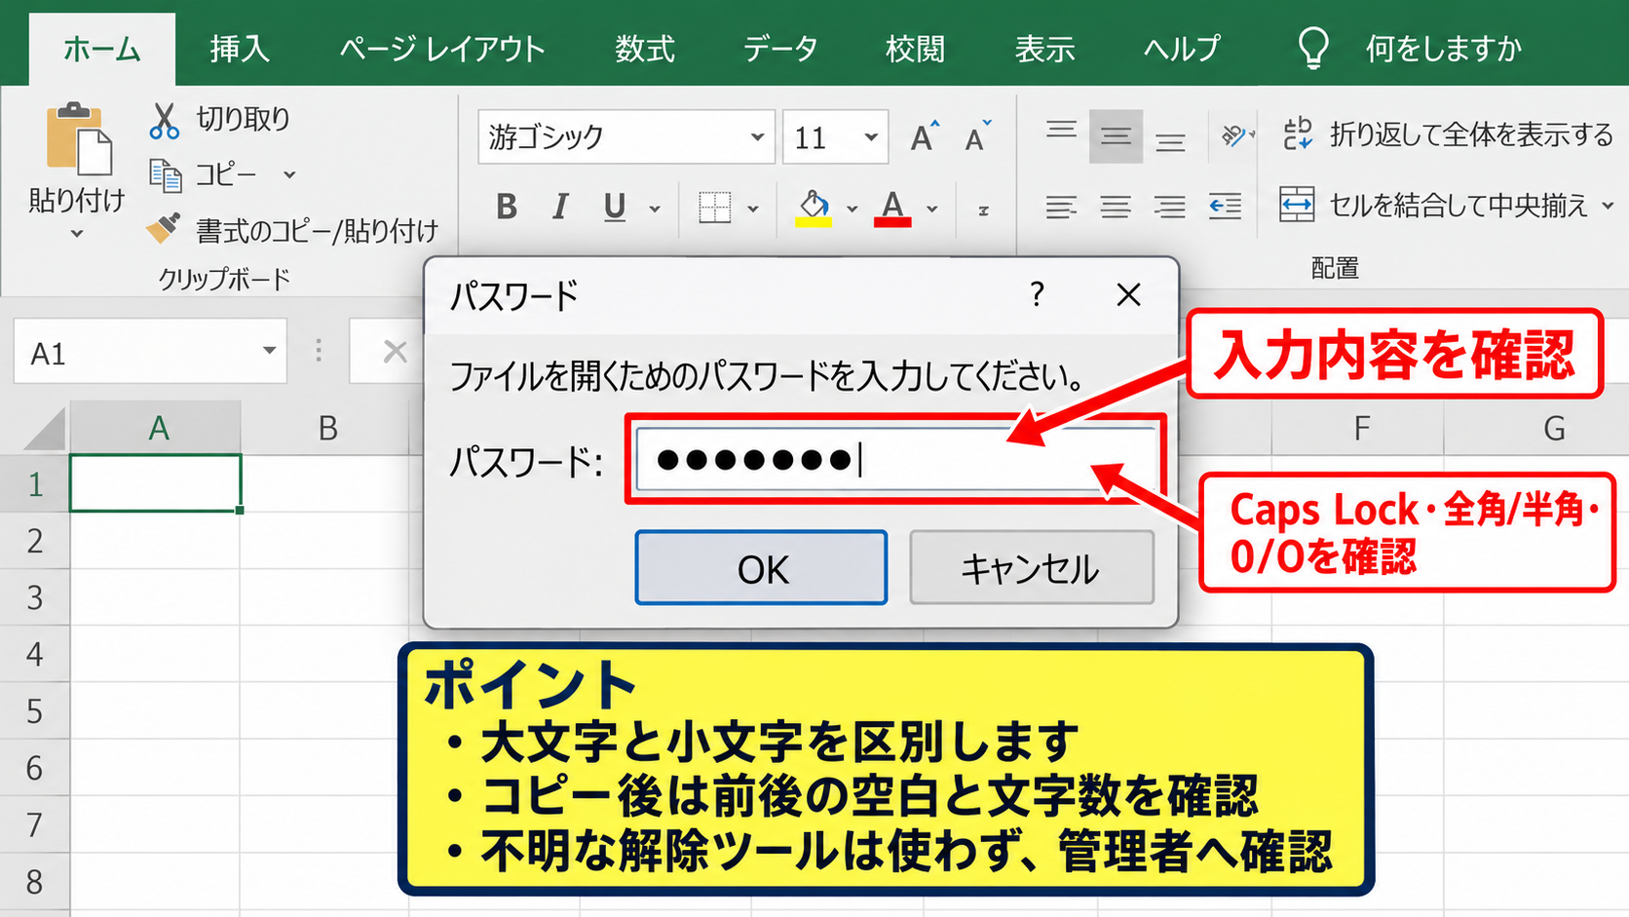This screenshot has width=1629, height=917.
Task: Select the Format Painter brush icon
Action: click(164, 229)
